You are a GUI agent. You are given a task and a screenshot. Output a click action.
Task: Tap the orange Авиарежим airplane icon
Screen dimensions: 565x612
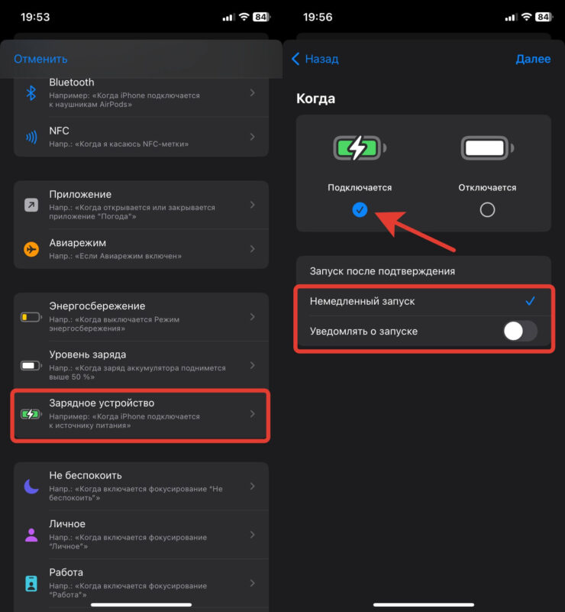[x=31, y=249]
